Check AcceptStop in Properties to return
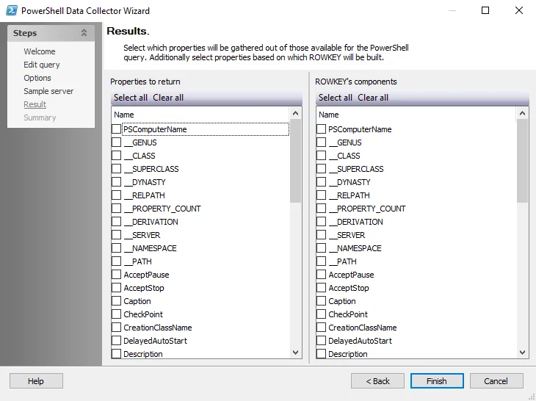536x401 pixels. (x=117, y=288)
